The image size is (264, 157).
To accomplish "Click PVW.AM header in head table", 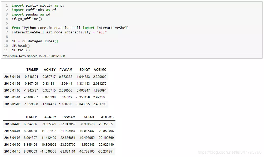I will pyautogui.click(x=66, y=70).
